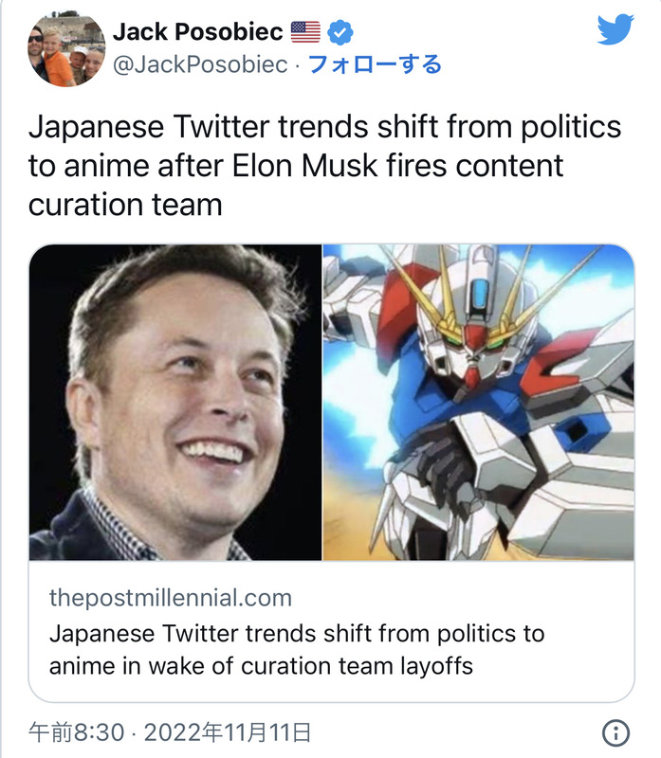661x758 pixels.
Task: Click the American flag emoji
Action: (x=305, y=33)
